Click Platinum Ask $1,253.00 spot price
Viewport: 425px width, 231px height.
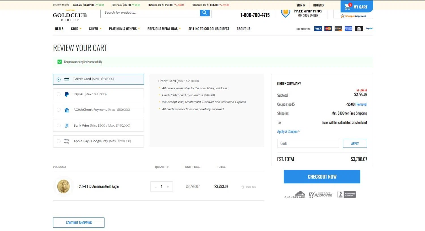(160, 5)
